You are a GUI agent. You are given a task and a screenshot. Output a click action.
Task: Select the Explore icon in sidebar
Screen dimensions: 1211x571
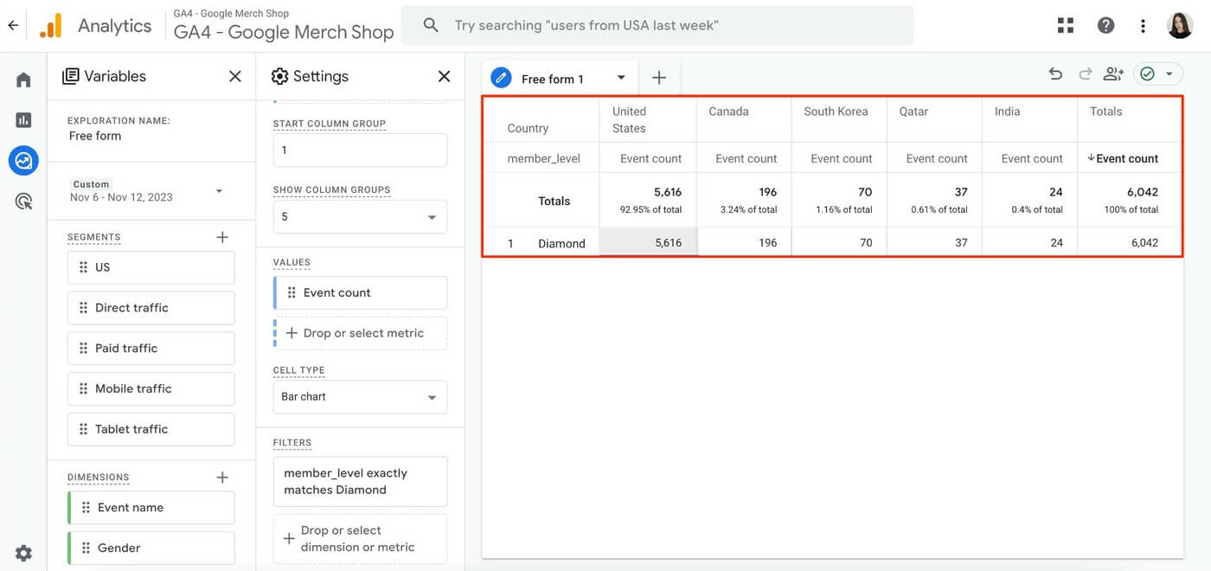tap(23, 160)
